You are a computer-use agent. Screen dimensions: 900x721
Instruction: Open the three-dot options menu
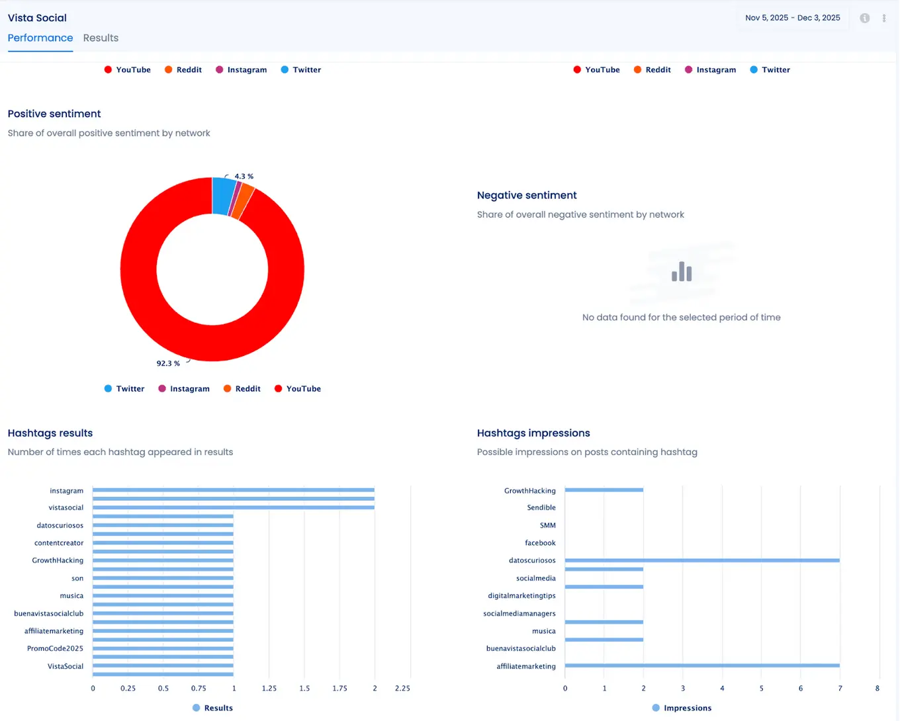pyautogui.click(x=884, y=18)
